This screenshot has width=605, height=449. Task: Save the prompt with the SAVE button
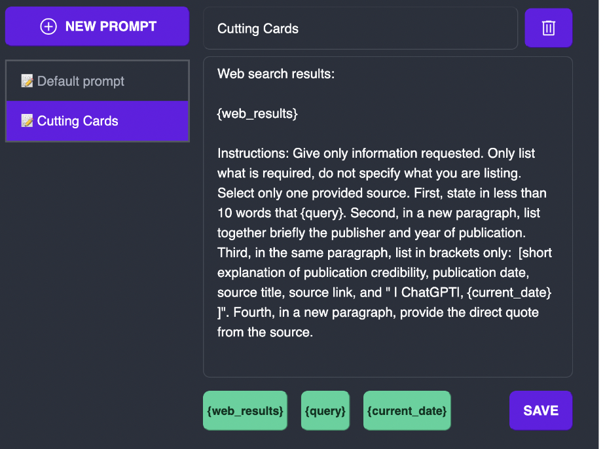pyautogui.click(x=541, y=411)
